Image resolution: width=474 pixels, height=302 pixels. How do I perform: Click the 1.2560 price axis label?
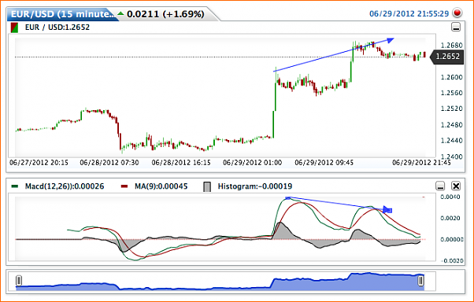[452, 93]
